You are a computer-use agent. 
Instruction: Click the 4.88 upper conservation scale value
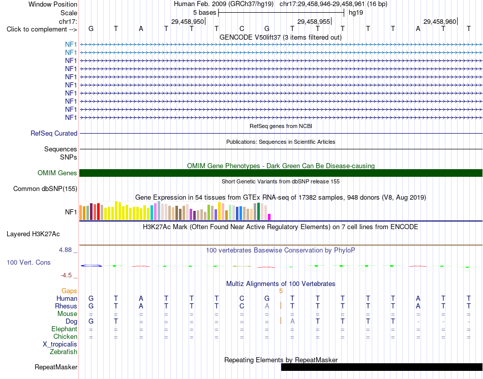65,249
